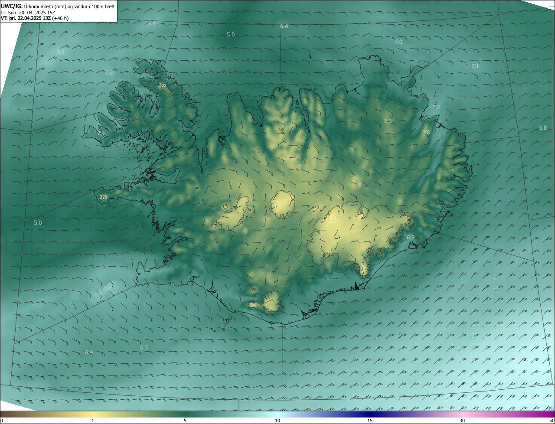Click the 6.5 value label on the map
This screenshot has height=424, width=555.
(144, 348)
